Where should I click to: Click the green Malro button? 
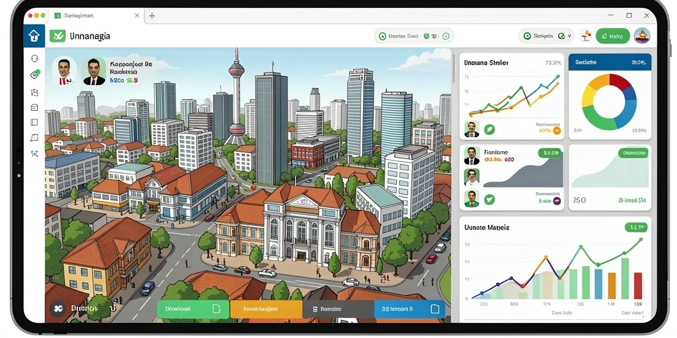(613, 36)
